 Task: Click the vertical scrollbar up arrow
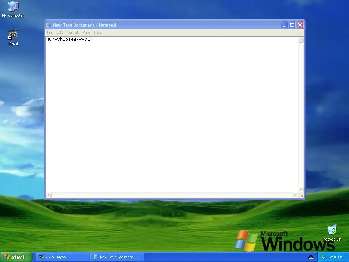pyautogui.click(x=301, y=40)
